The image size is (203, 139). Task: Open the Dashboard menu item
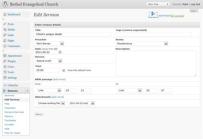[14, 14]
